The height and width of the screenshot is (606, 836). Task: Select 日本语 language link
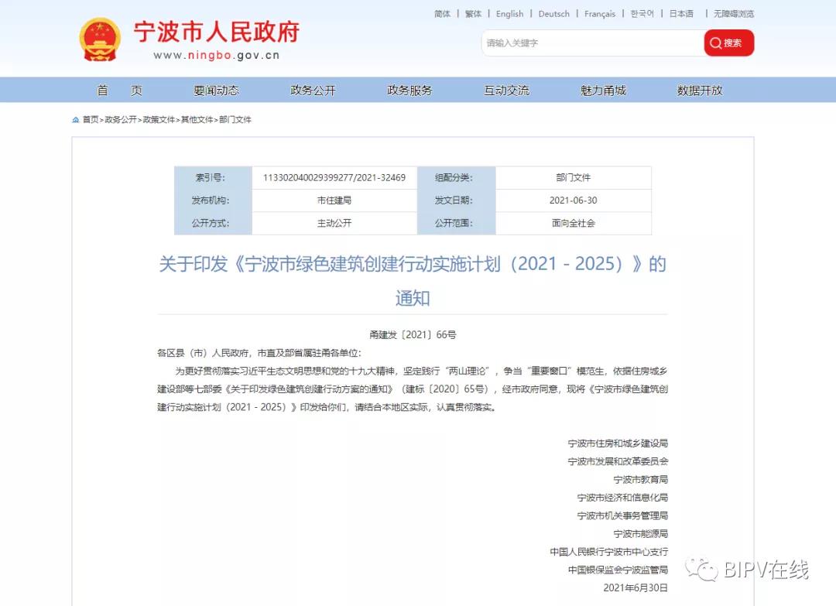pos(681,14)
